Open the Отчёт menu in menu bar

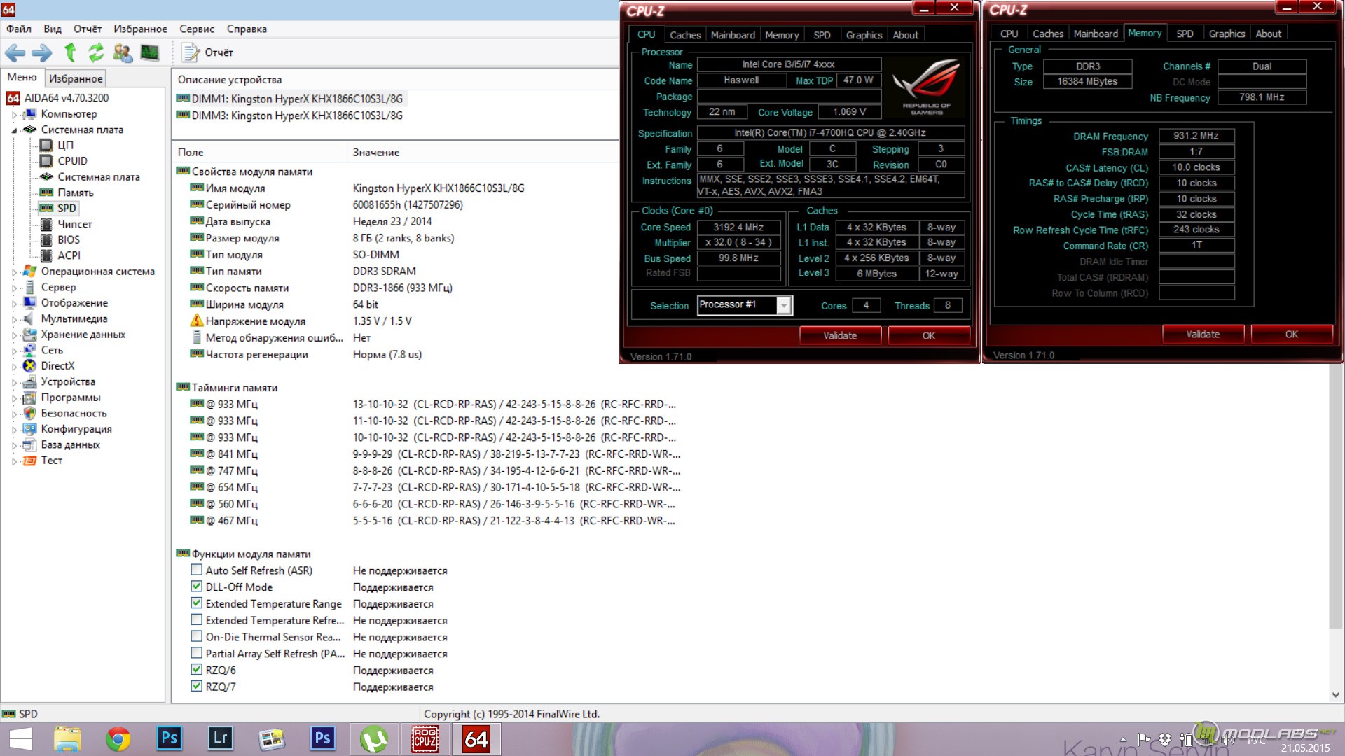88,29
